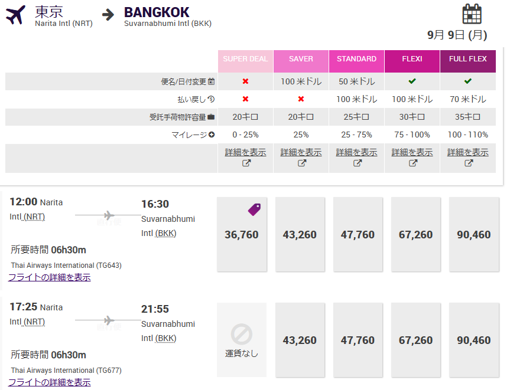Select FULL FLEX fare 90,460 for 12:00 flight
The width and height of the screenshot is (510, 390).
tap(473, 234)
